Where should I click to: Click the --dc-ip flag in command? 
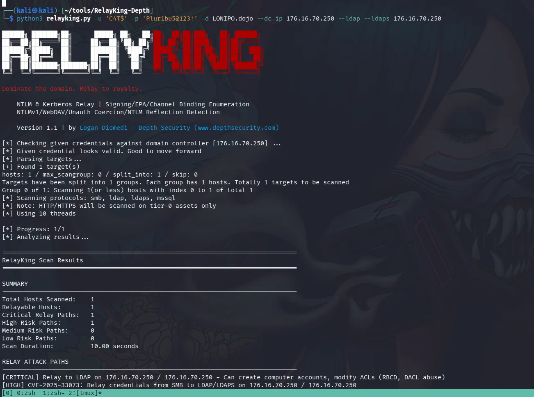pyautogui.click(x=270, y=18)
